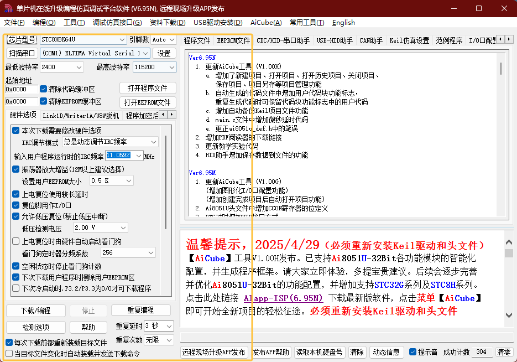Enable 上电复位时由硬件自动启动看门狗
The image size is (517, 362).
coord(15,241)
